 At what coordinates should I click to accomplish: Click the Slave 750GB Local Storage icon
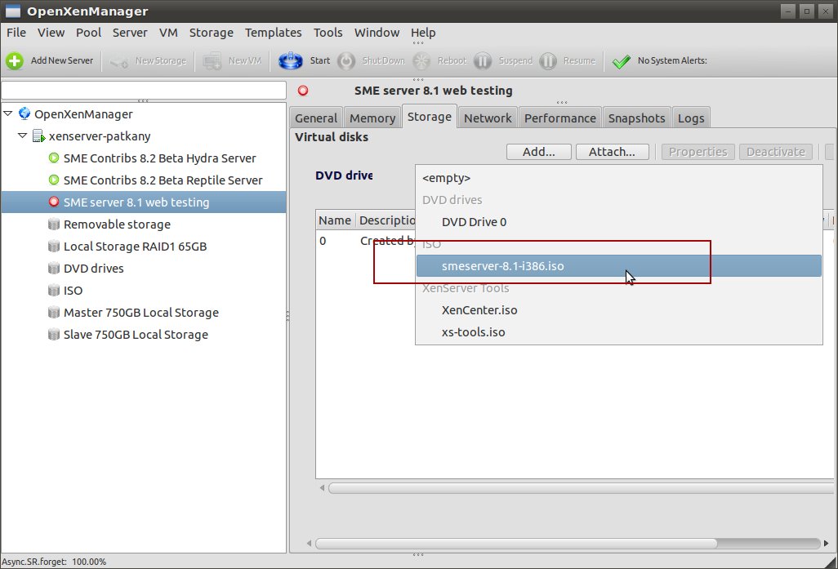pyautogui.click(x=53, y=334)
